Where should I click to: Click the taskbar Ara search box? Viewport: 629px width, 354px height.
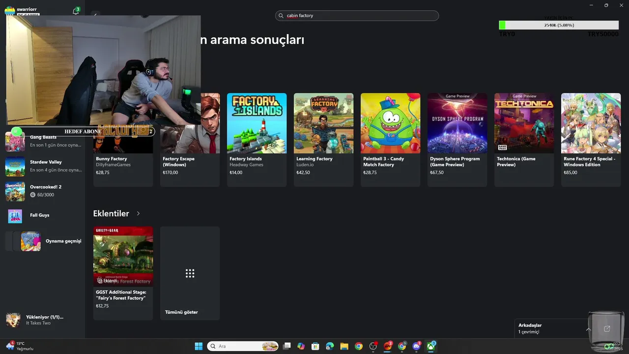[x=243, y=346]
